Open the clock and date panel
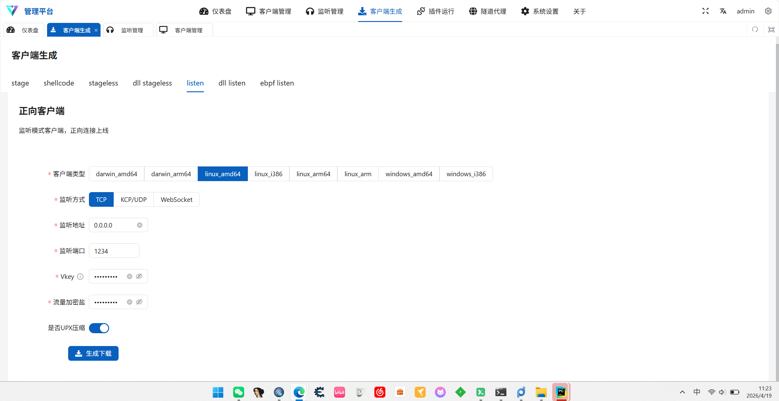This screenshot has height=401, width=779. (759, 392)
